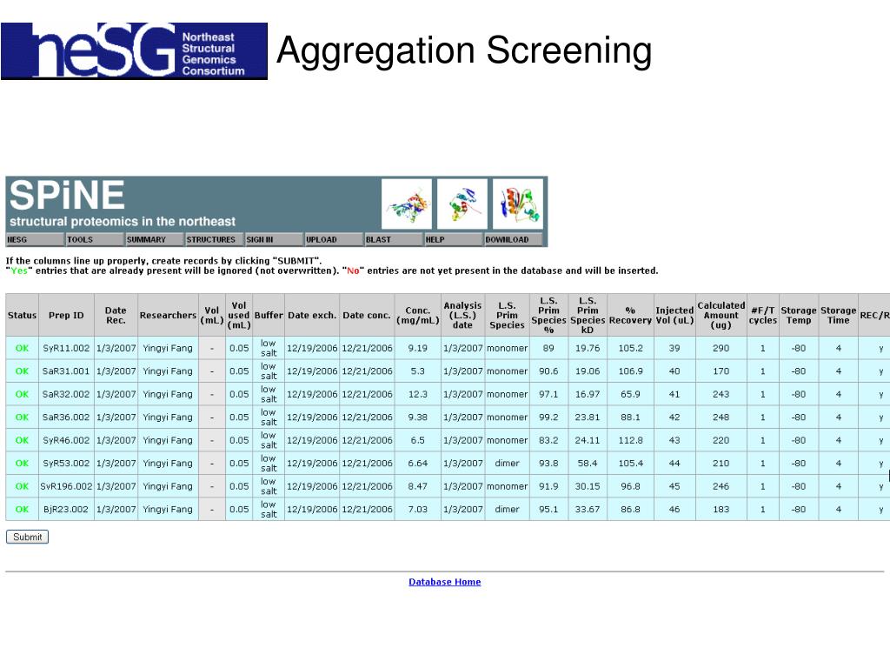Select Prep ID SaR31.001 cell
The height and width of the screenshot is (668, 890).
coord(66,371)
